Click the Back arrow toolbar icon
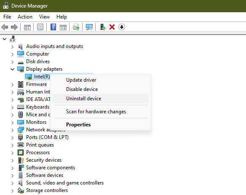 (x=5, y=27)
